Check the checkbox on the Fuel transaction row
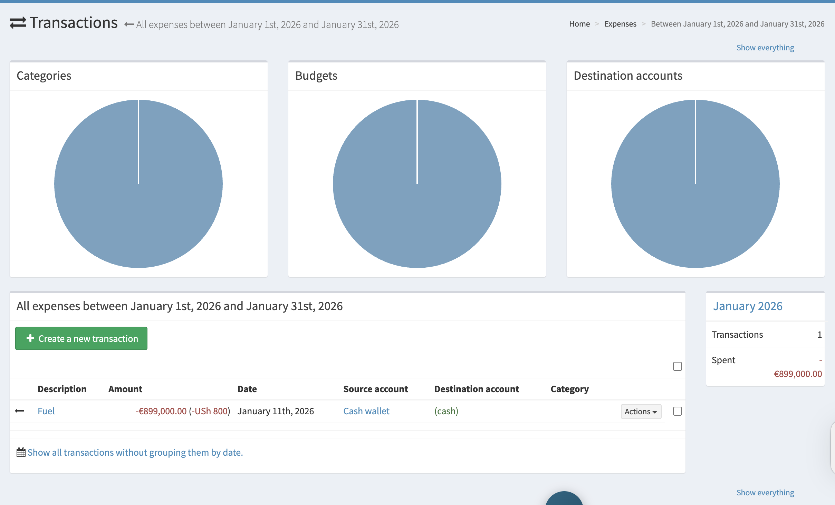 677,411
